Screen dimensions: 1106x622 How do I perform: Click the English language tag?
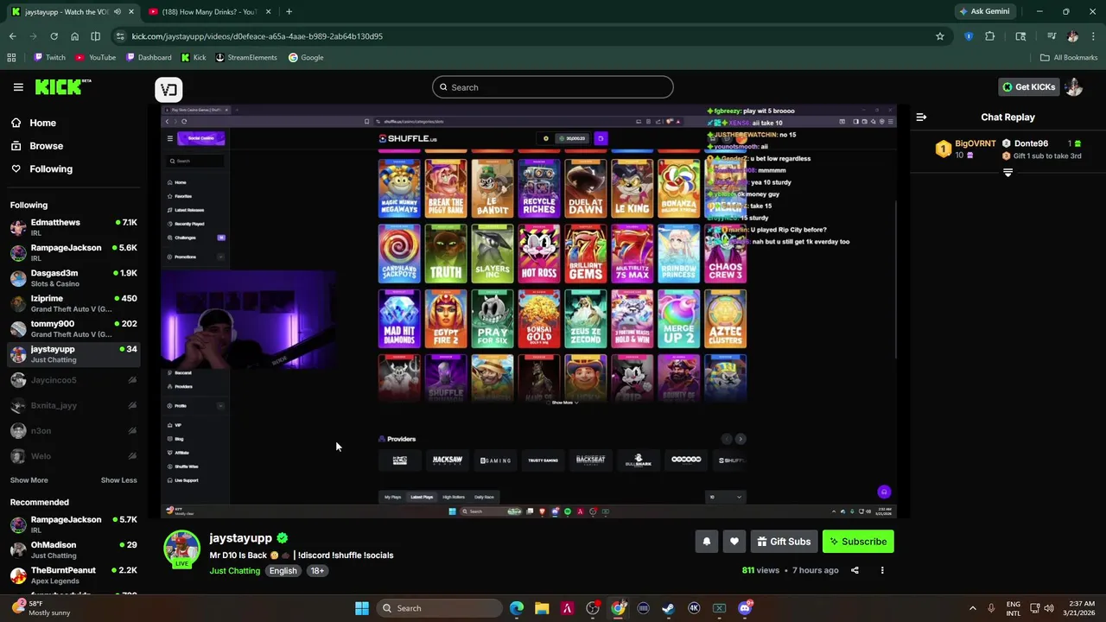(283, 571)
